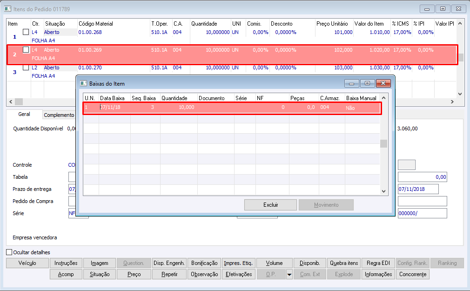Click the Baixas do Item window icon
Screen dimensions: 470x291
click(83, 83)
